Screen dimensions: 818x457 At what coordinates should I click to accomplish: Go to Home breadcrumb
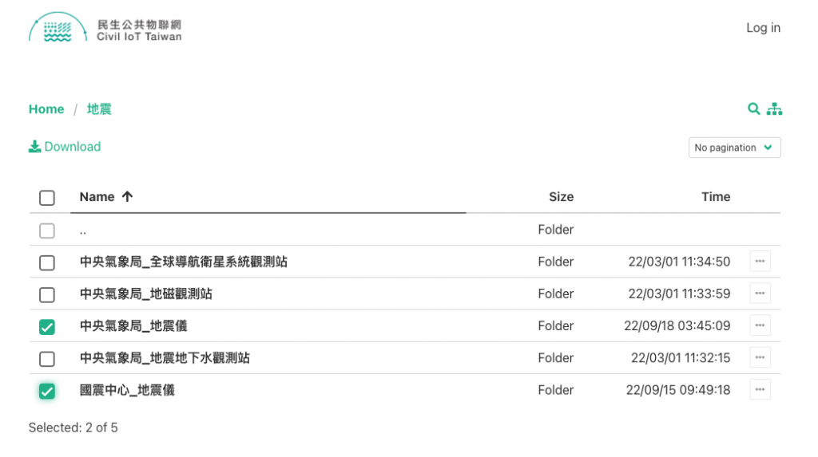(x=46, y=109)
